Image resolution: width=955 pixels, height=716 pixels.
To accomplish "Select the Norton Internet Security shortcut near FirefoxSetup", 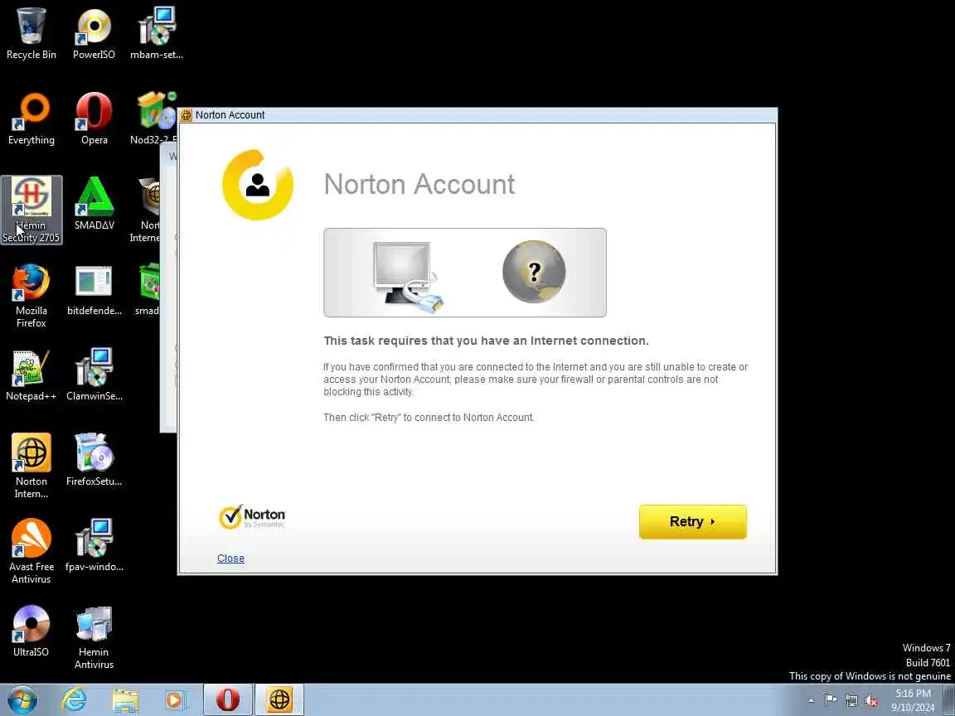I will pyautogui.click(x=31, y=467).
